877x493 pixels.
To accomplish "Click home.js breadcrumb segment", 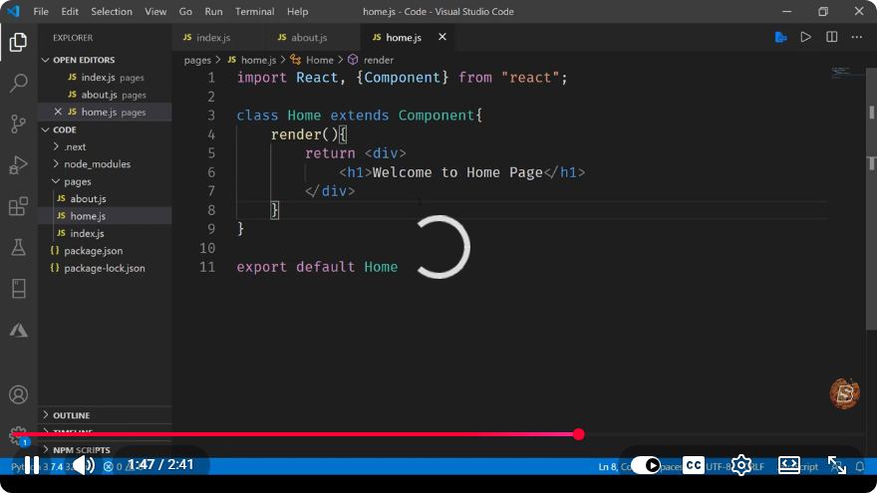I will point(252,60).
